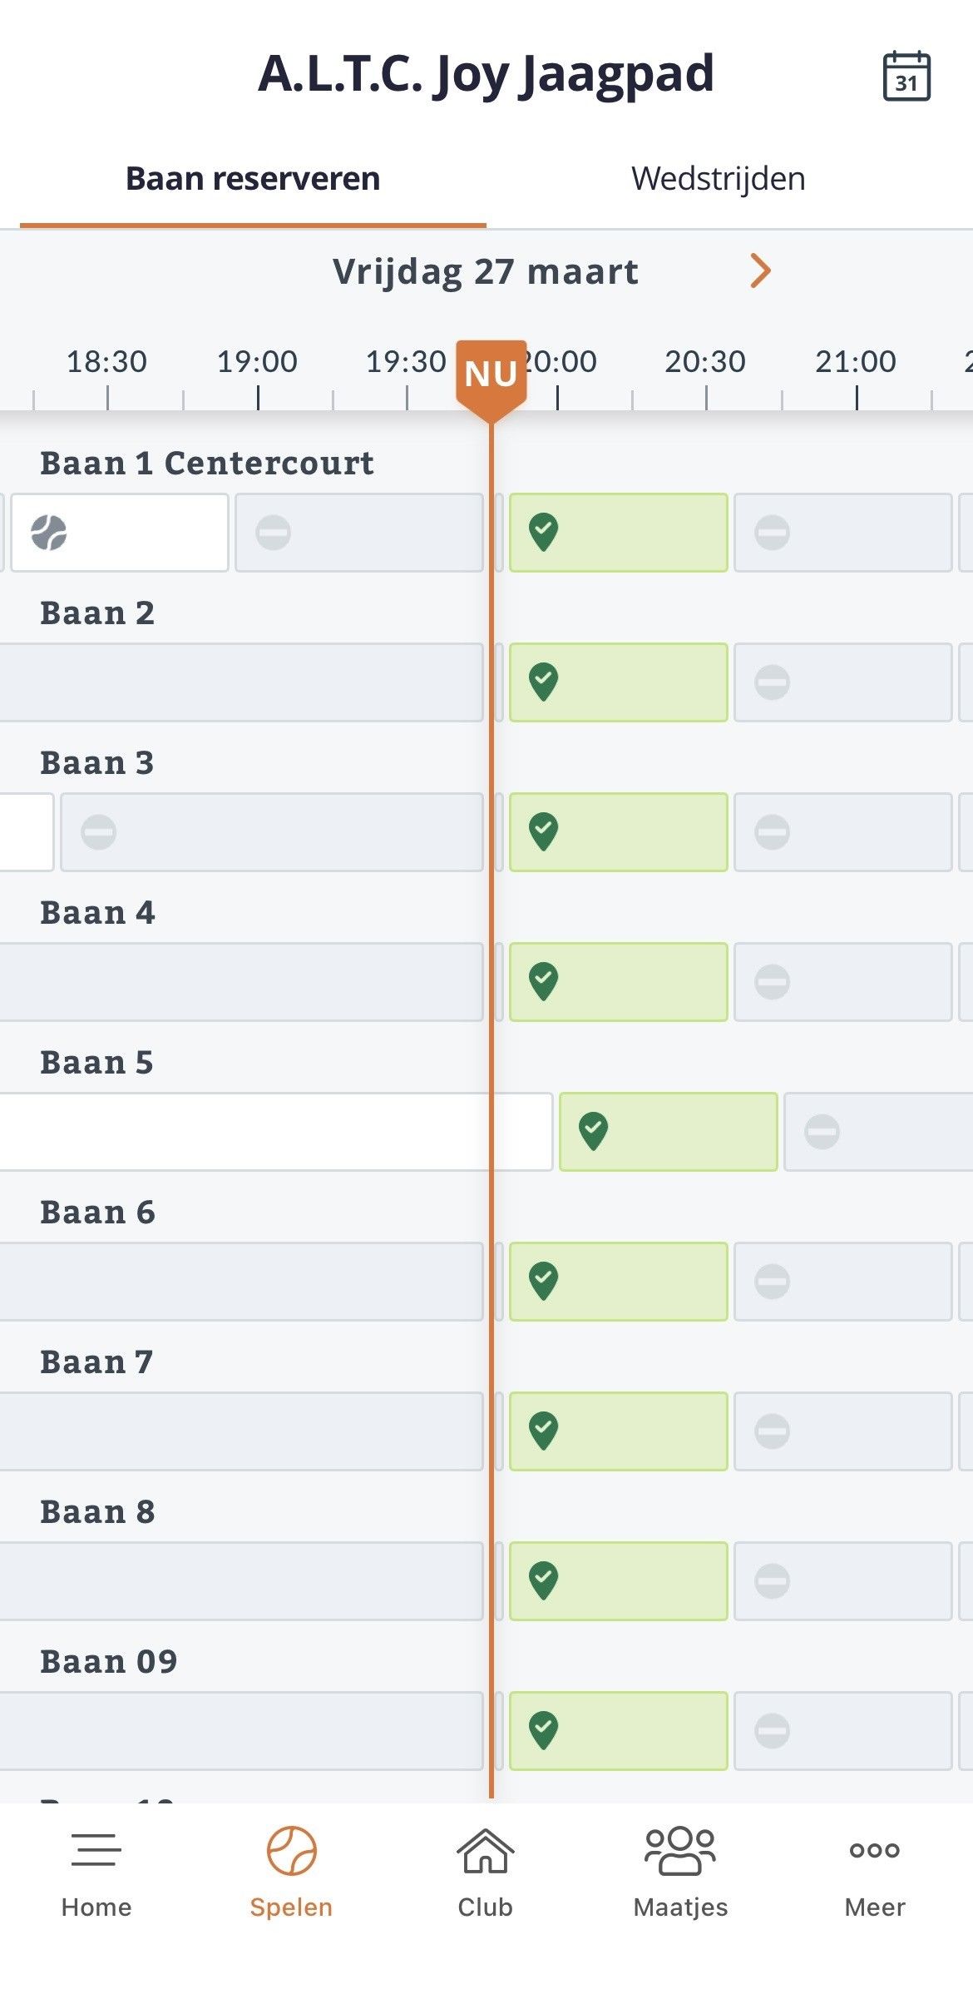Screen dimensions: 973x2009
Task: Tap the 21:00 time label on timeline
Action: click(x=856, y=362)
